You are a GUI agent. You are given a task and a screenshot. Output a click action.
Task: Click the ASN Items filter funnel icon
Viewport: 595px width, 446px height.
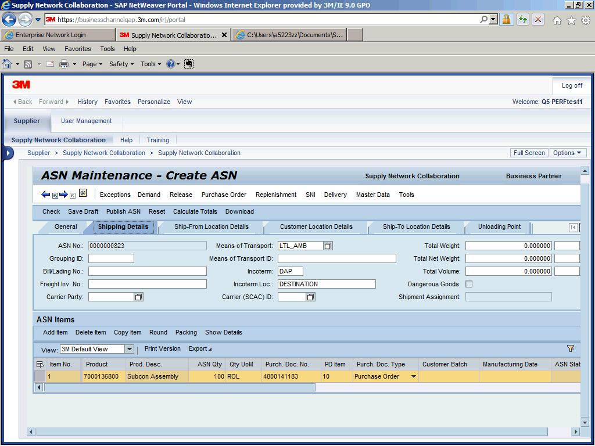(x=571, y=348)
